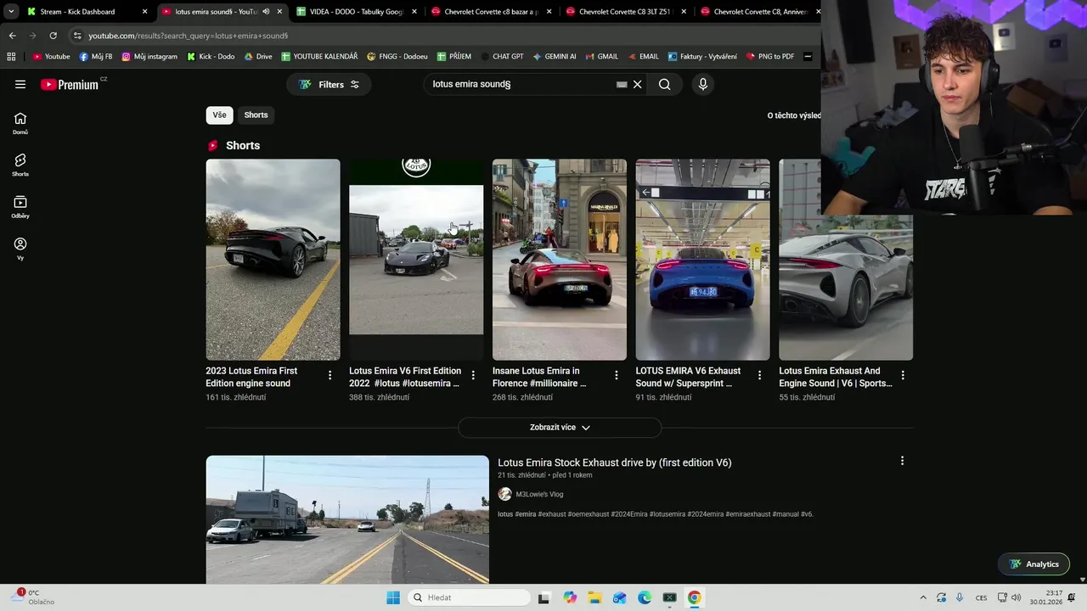Go to YouTube Premium home logo
Image resolution: width=1087 pixels, height=611 pixels.
coord(71,84)
